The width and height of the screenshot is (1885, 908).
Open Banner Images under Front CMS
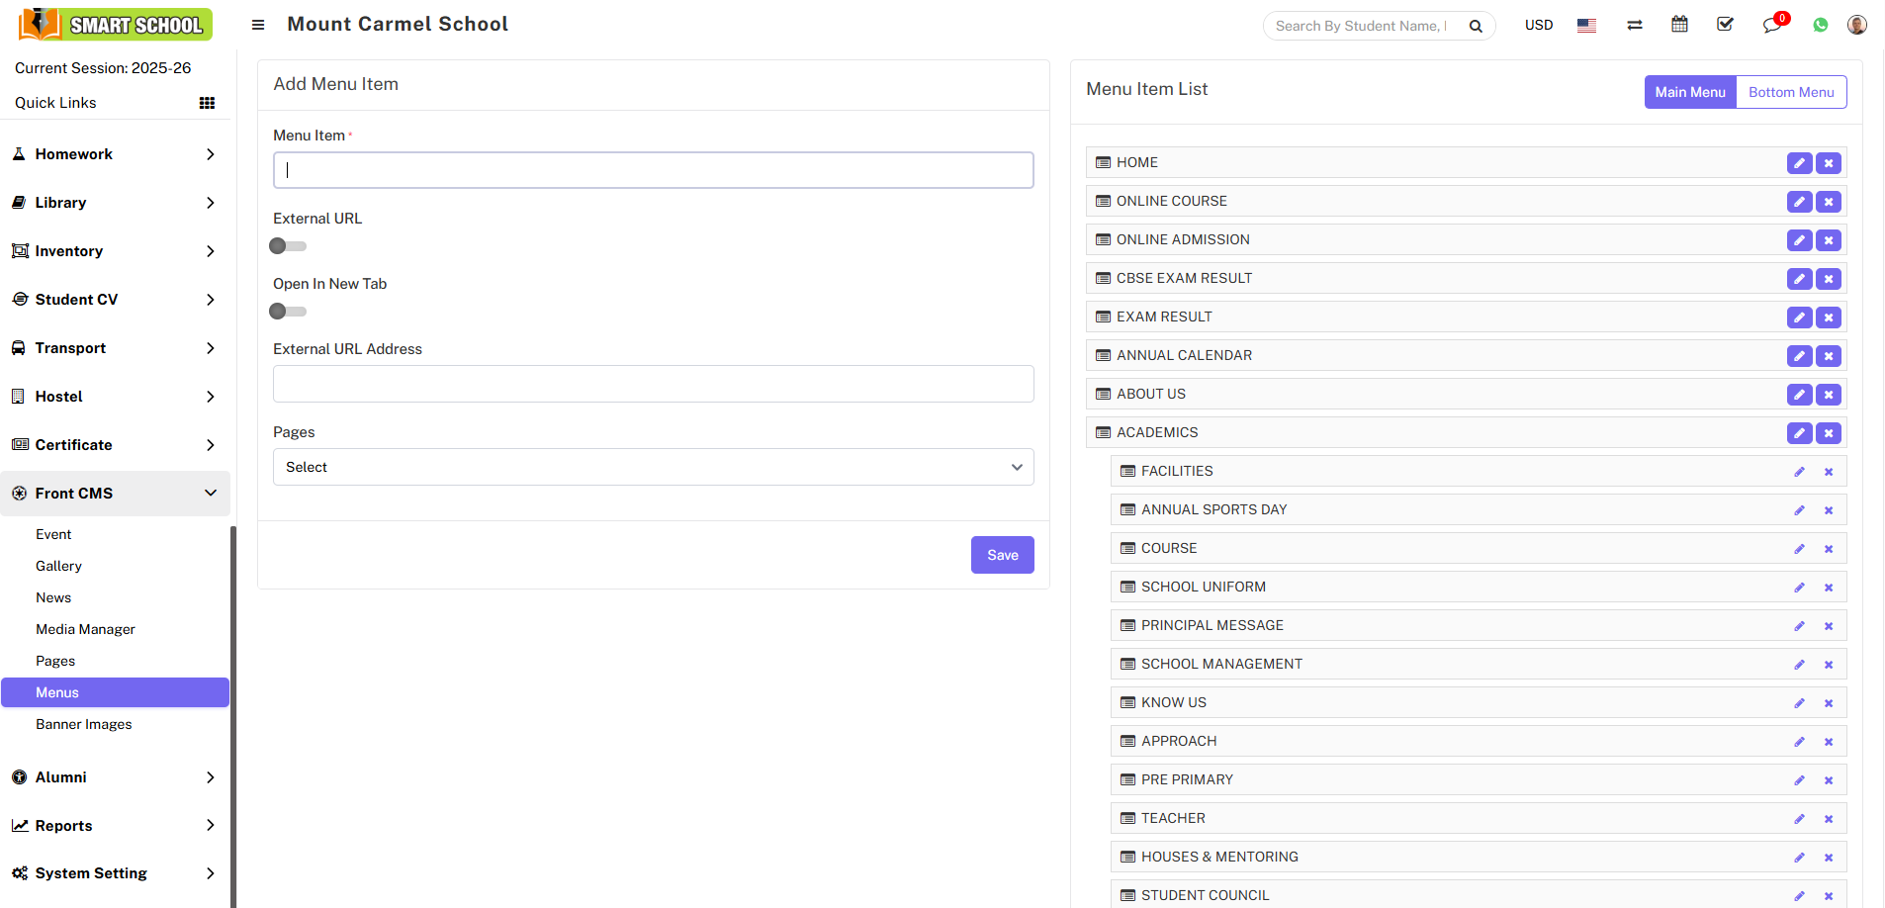pos(84,724)
